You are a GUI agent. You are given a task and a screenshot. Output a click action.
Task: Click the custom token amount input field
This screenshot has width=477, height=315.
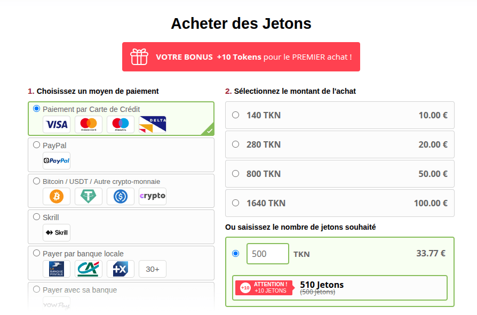click(267, 253)
